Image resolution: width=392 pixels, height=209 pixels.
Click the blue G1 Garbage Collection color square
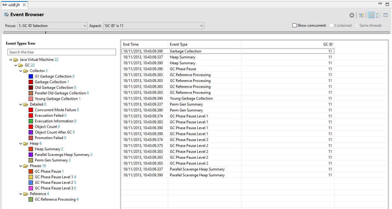point(31,76)
